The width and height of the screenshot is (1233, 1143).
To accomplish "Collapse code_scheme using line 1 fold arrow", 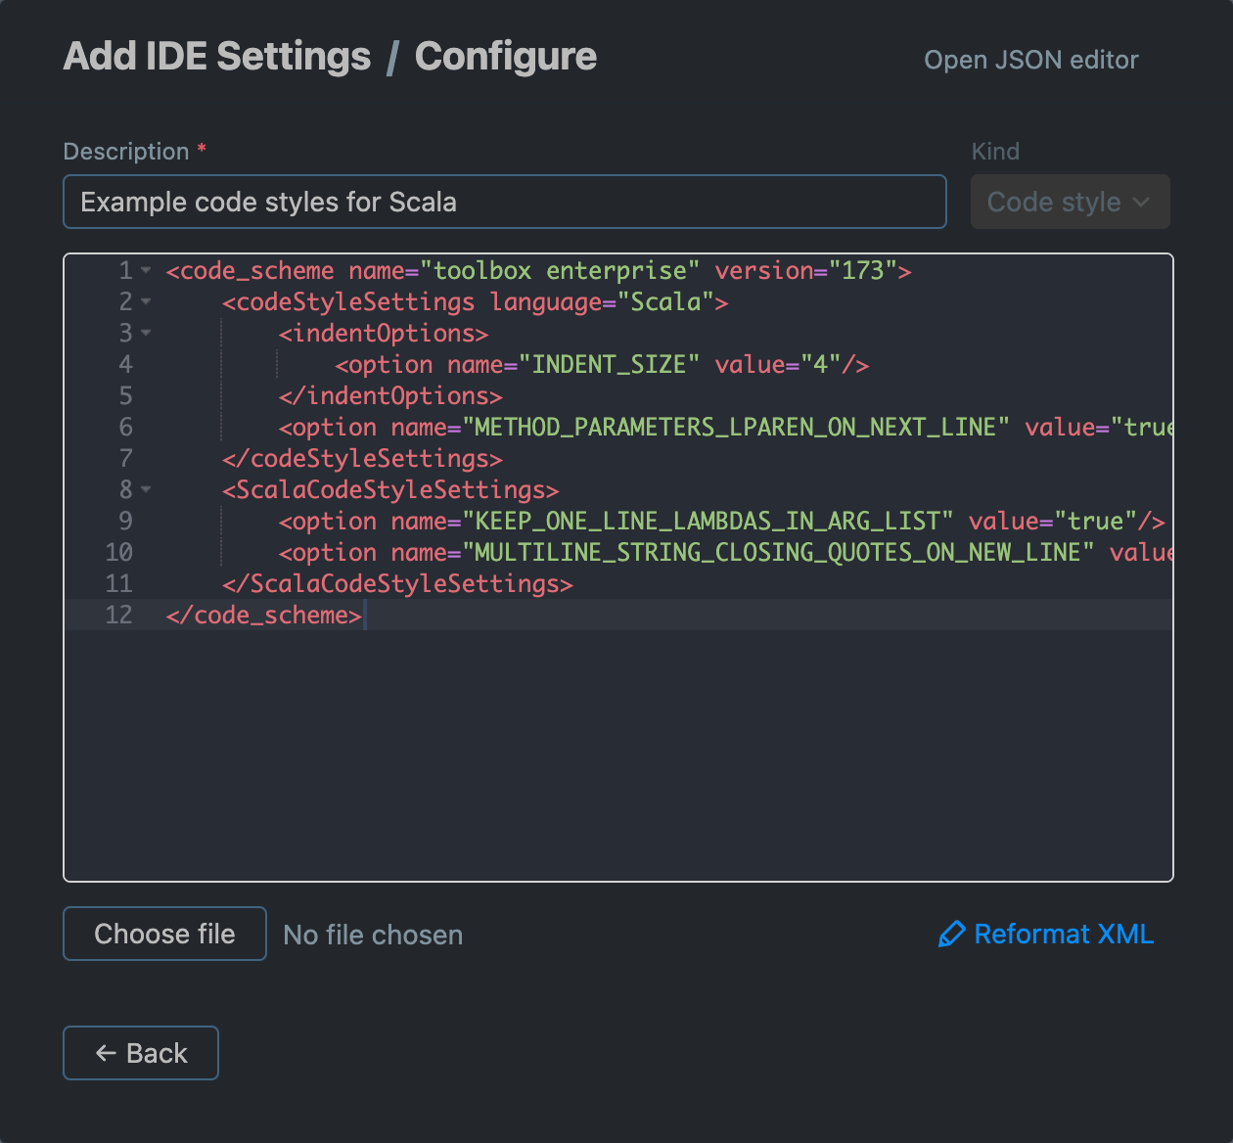I will pos(145,271).
